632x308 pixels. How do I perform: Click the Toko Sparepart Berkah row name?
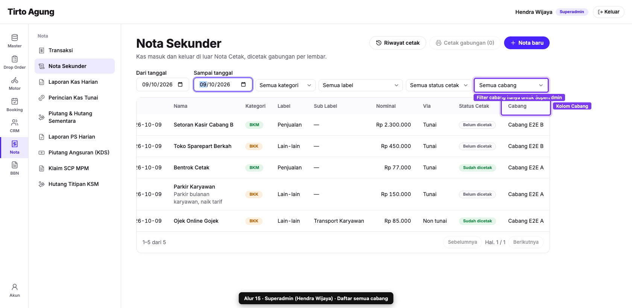(x=202, y=146)
